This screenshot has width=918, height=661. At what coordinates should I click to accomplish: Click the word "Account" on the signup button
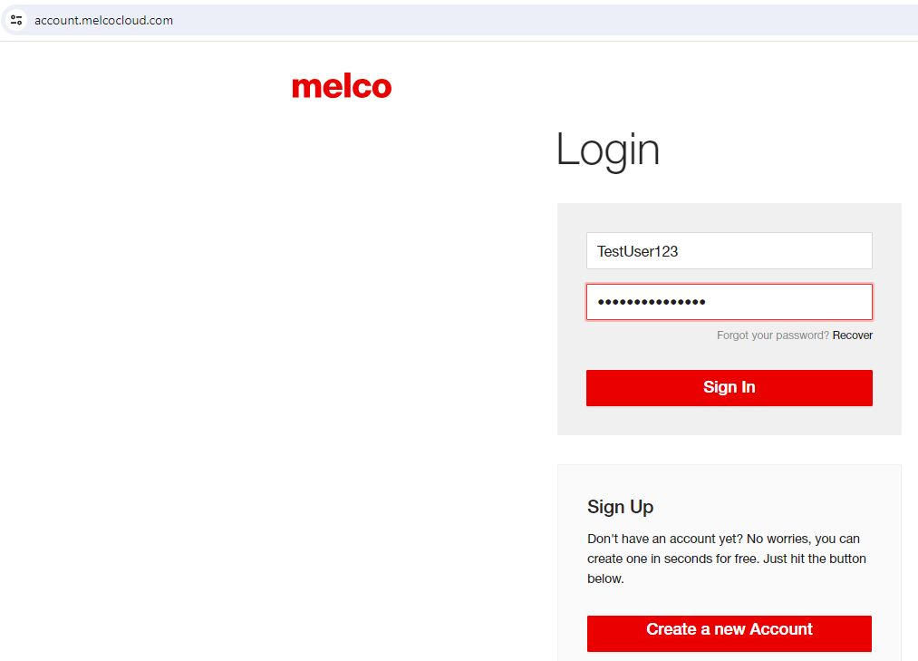782,629
